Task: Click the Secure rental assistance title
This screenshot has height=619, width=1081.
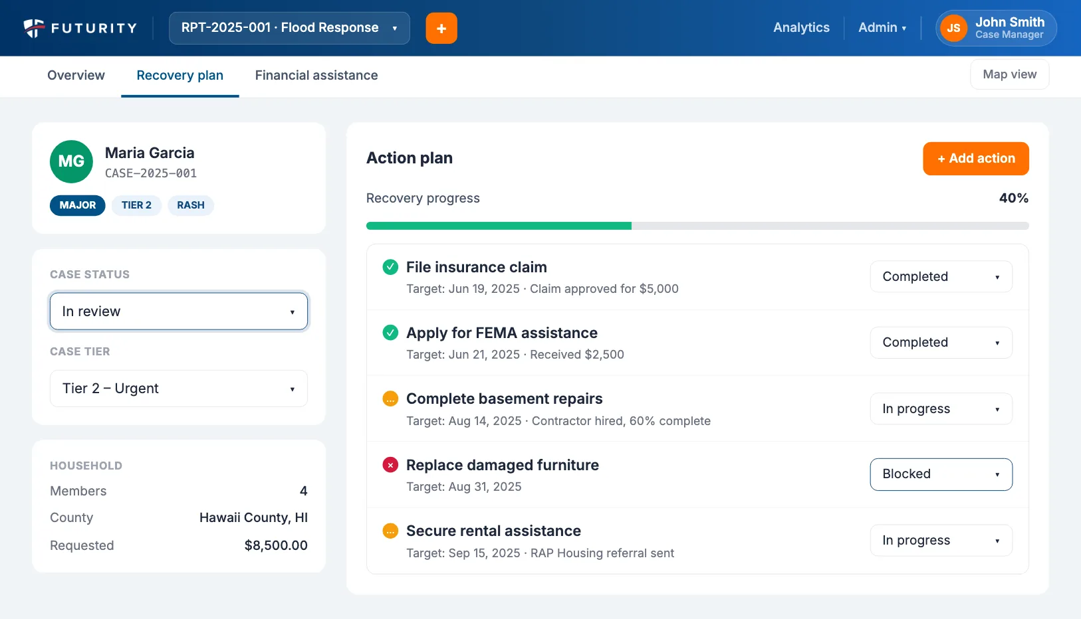Action: click(493, 531)
